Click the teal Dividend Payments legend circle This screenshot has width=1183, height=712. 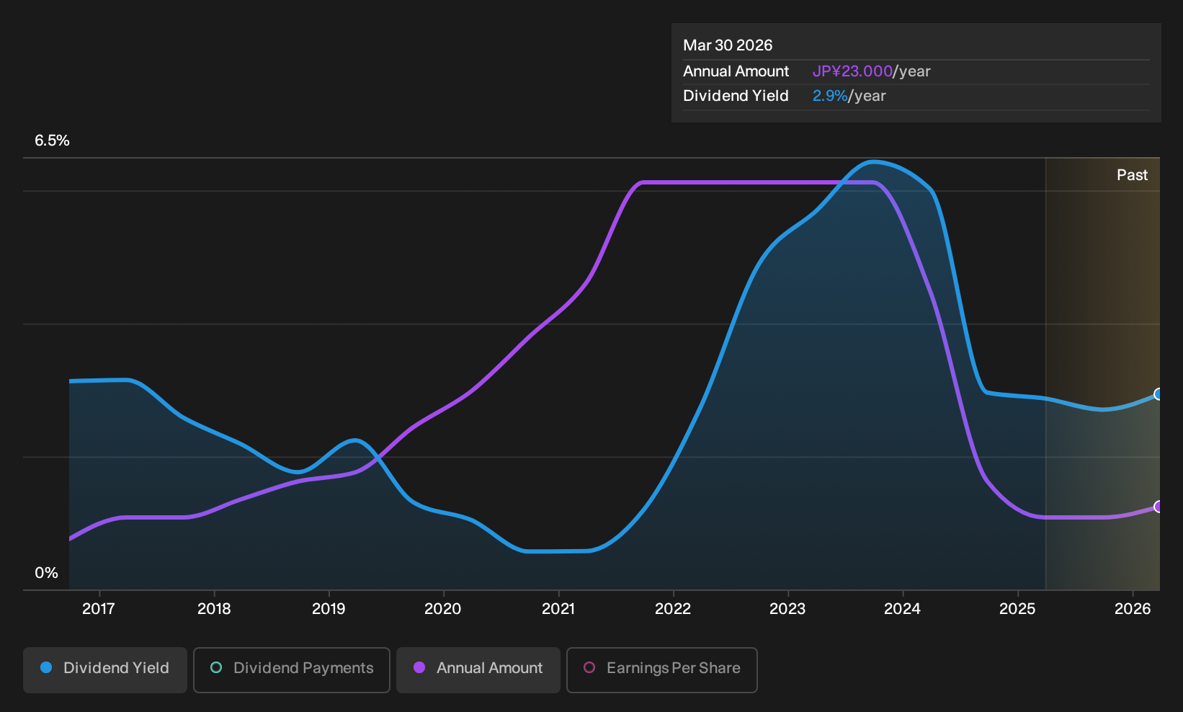[216, 668]
